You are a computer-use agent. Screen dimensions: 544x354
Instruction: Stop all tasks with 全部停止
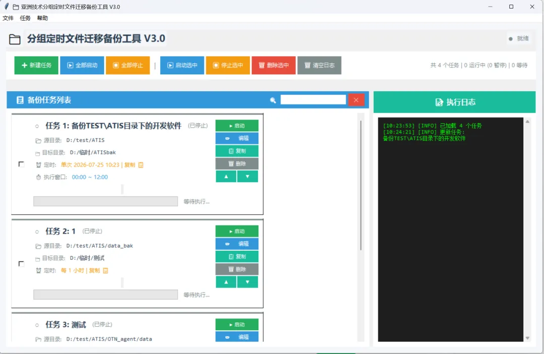coord(127,65)
